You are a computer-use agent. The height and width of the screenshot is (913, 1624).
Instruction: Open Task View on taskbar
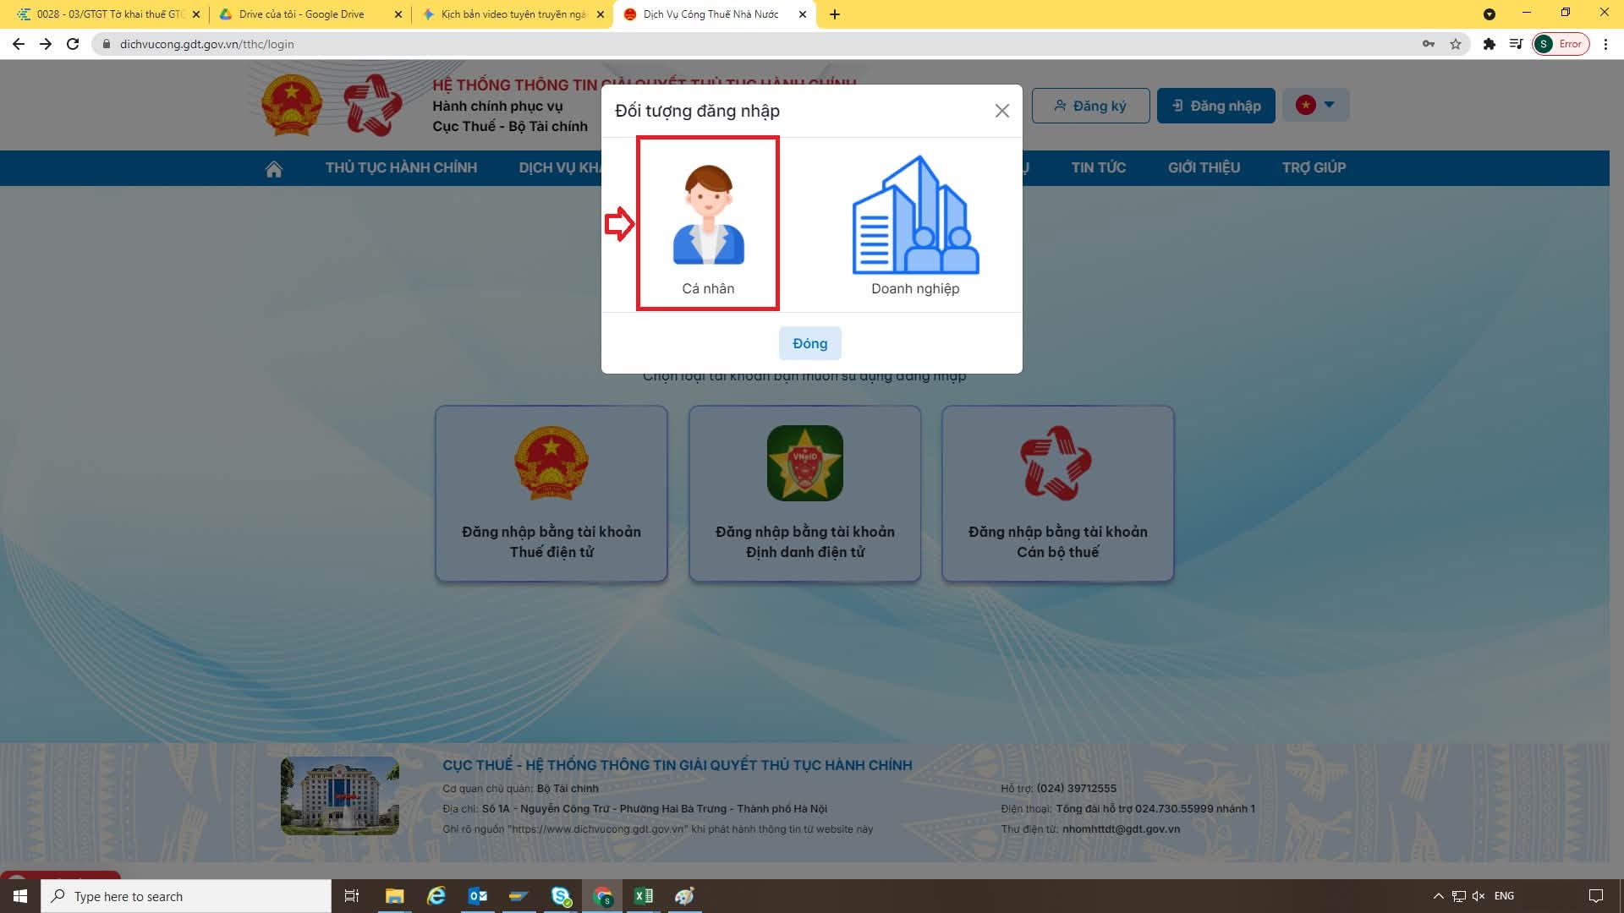[352, 896]
